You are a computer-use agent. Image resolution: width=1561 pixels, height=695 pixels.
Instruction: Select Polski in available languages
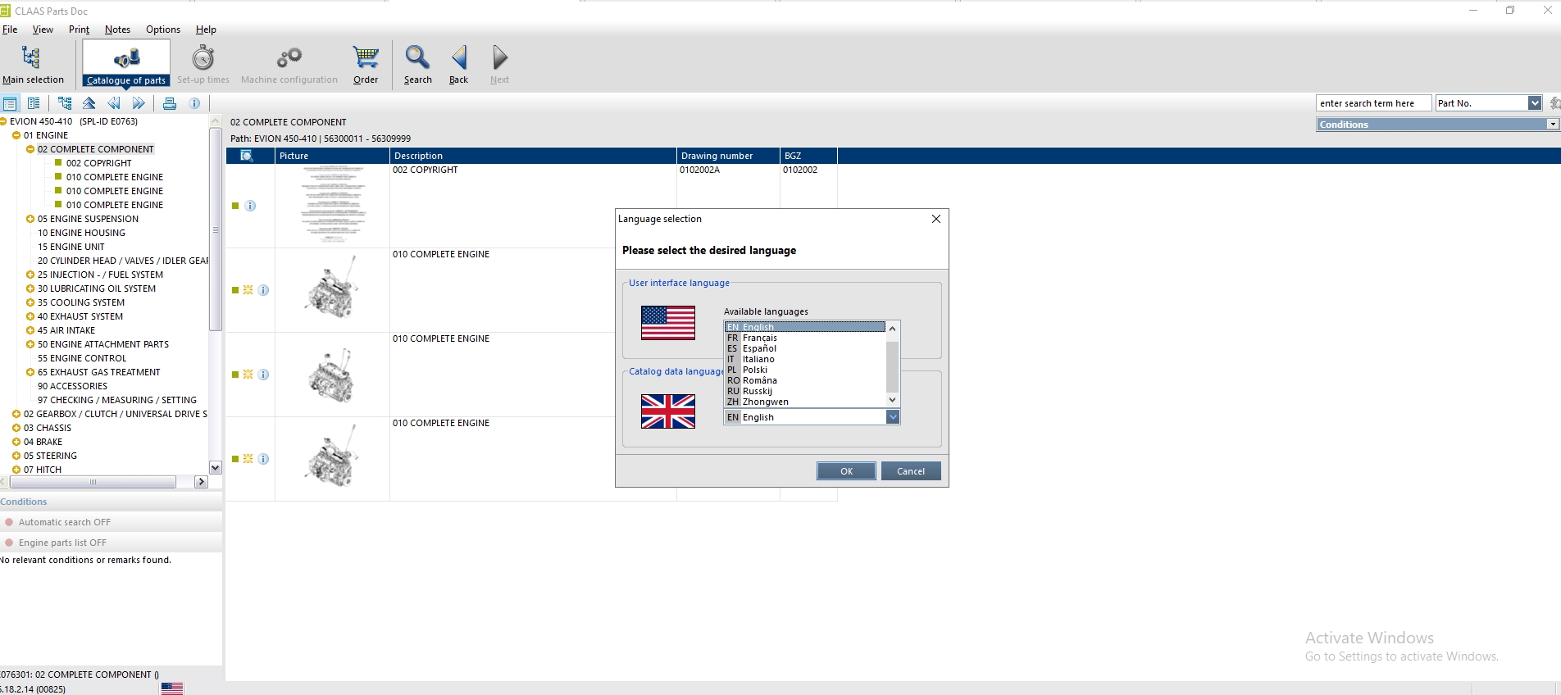[805, 370]
